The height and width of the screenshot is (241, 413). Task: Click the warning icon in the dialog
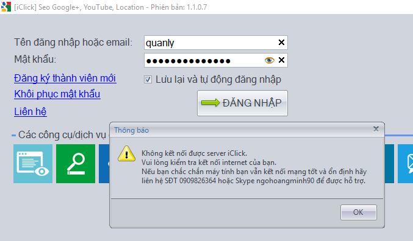127,154
